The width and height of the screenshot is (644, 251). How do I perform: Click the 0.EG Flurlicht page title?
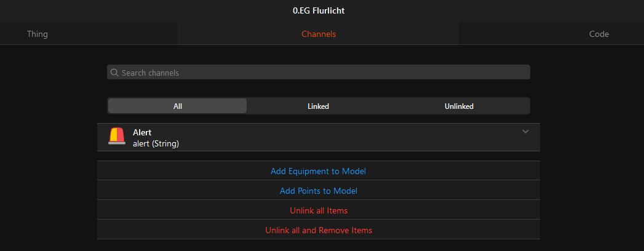[x=318, y=10]
